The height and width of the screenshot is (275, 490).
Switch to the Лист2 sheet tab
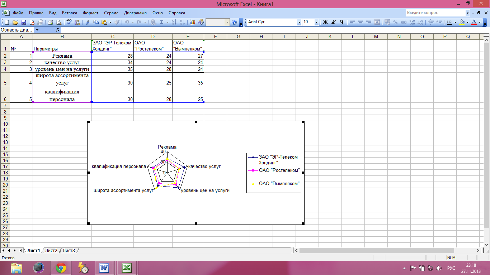click(x=51, y=250)
